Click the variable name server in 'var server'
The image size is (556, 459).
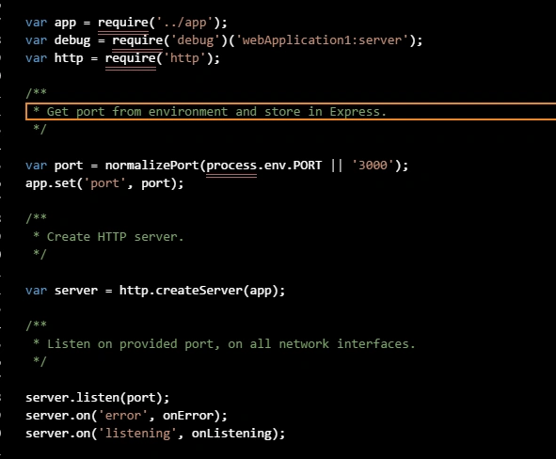(x=76, y=291)
